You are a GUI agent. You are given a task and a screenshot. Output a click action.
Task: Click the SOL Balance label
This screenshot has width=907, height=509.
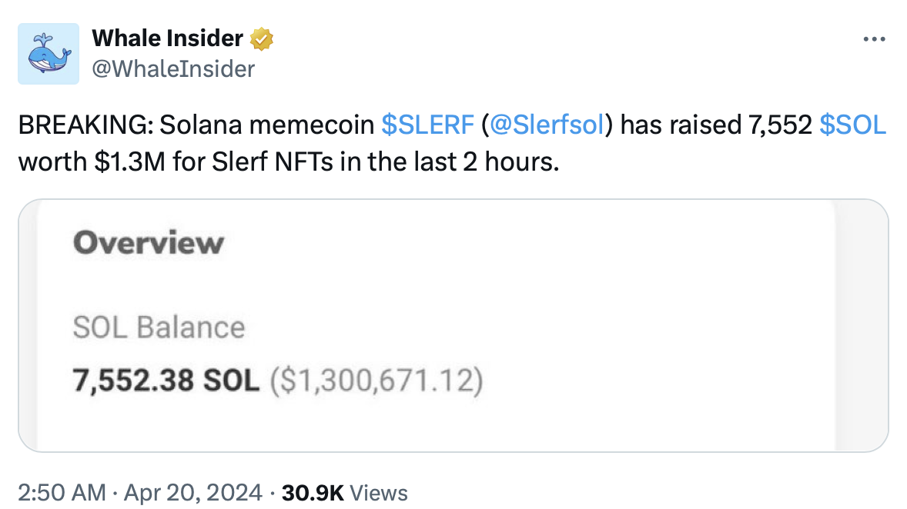(159, 328)
